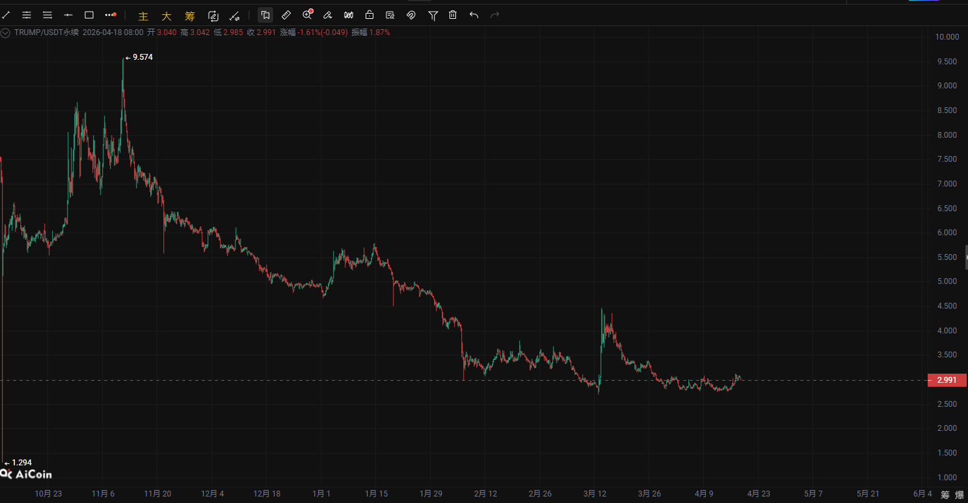Click the 11月 6 date label

(103, 494)
